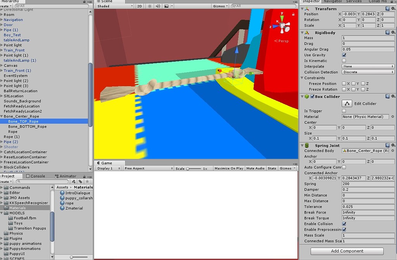Toggle 2D view mode in the Scene toolbar
The height and width of the screenshot is (260, 397).
coord(139,6)
